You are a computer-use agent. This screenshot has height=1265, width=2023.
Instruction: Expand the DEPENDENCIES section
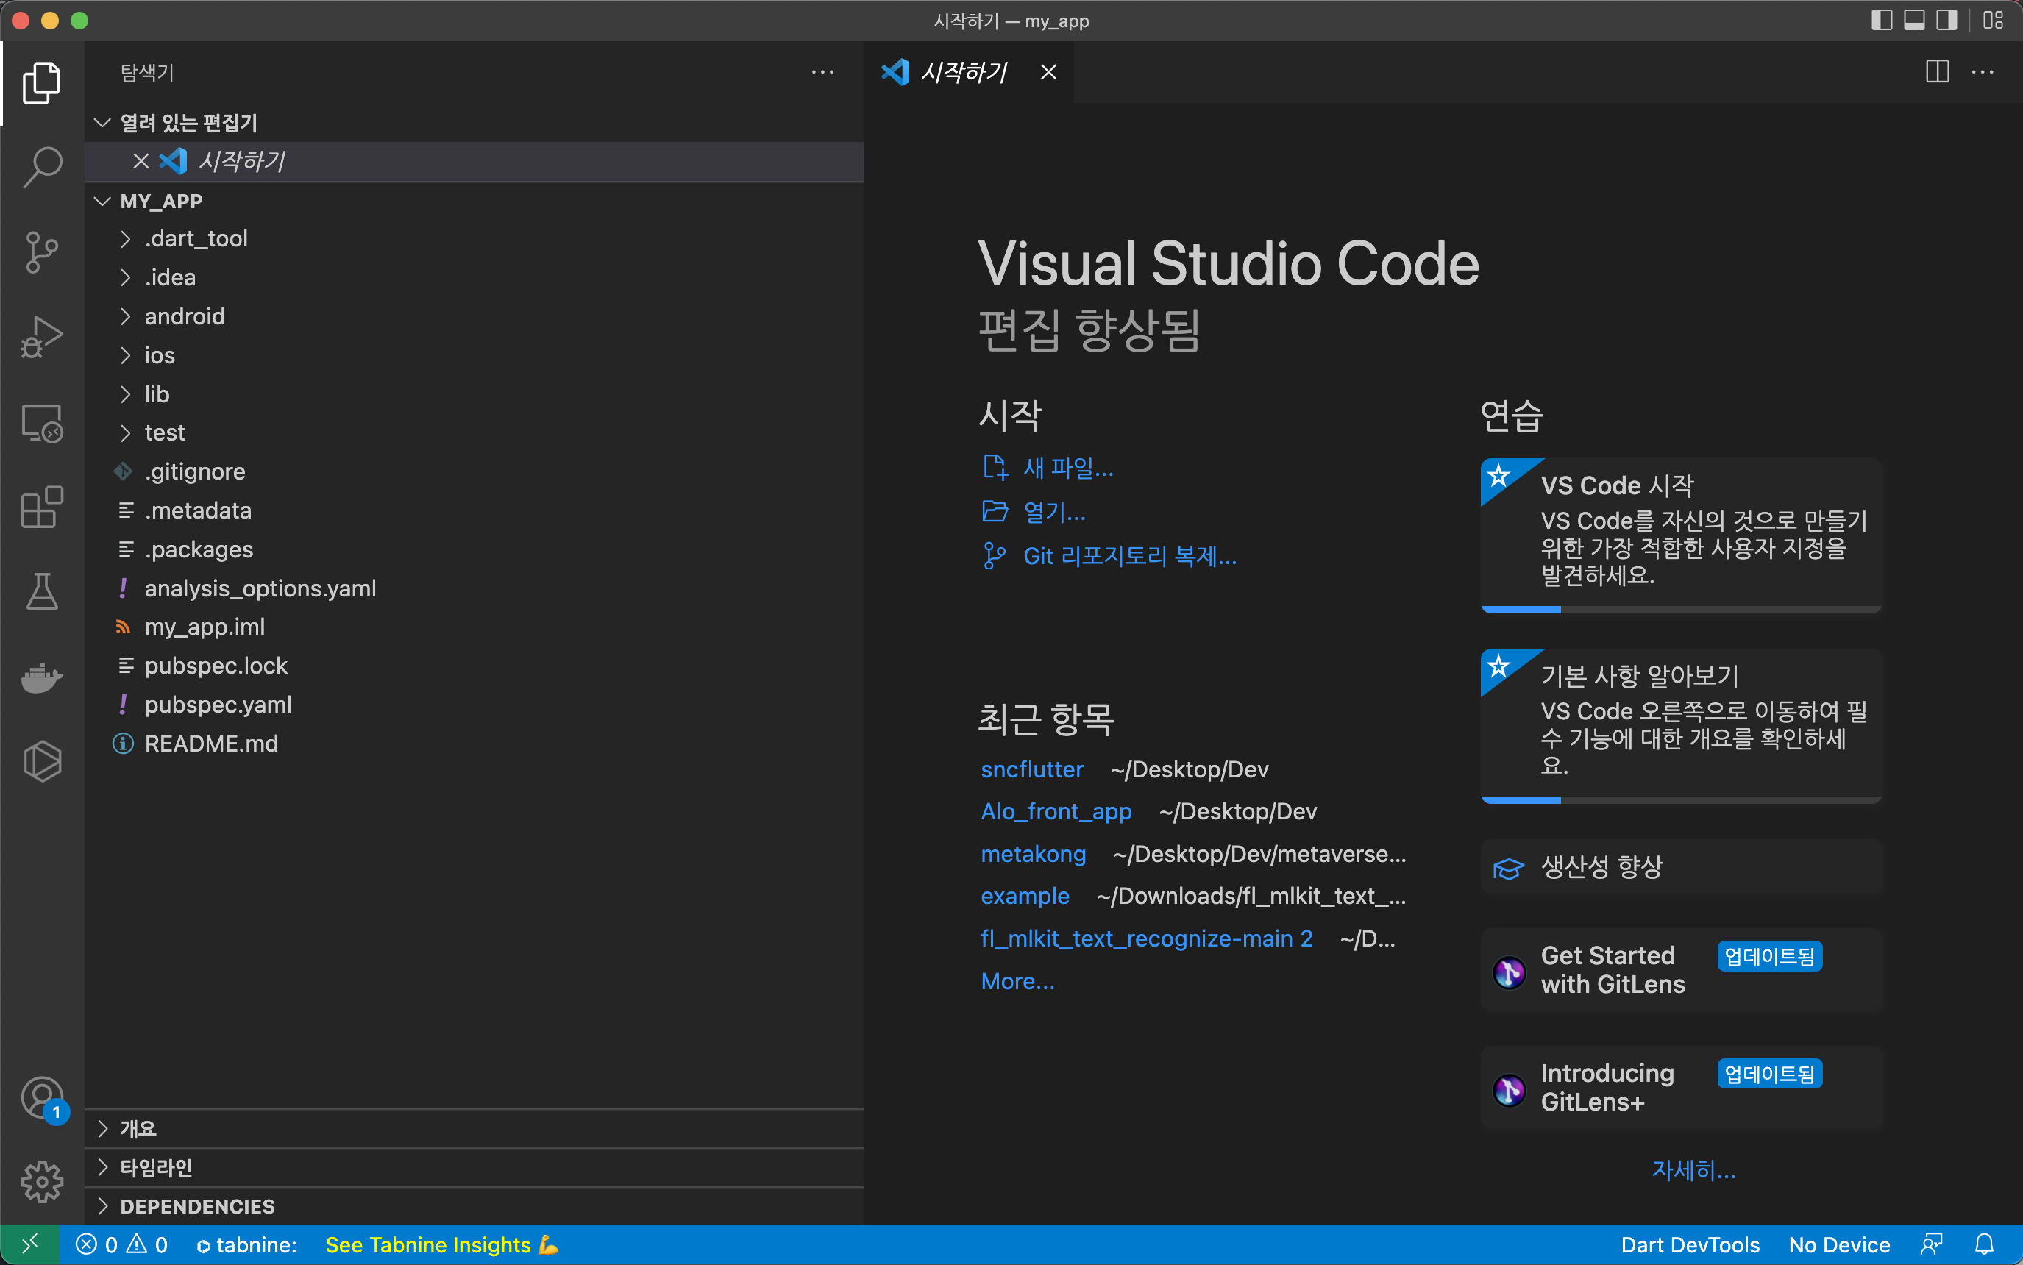point(474,1206)
